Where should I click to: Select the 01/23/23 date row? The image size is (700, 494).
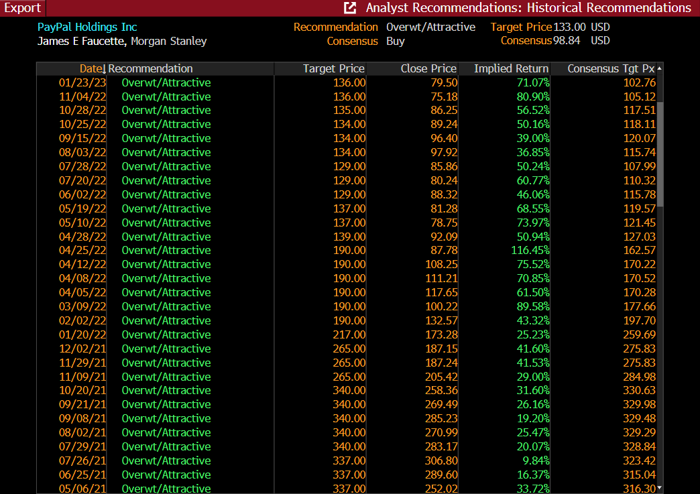(347, 83)
